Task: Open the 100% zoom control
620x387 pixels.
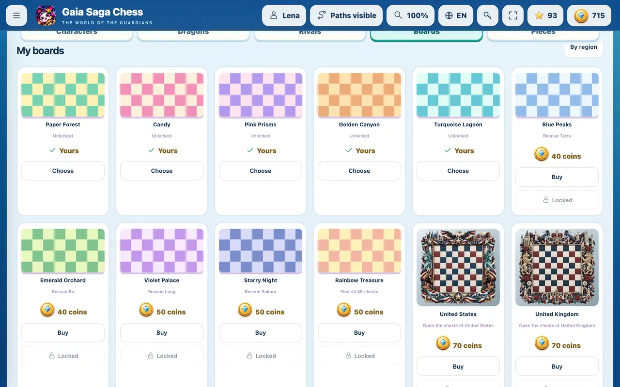Action: pos(410,15)
